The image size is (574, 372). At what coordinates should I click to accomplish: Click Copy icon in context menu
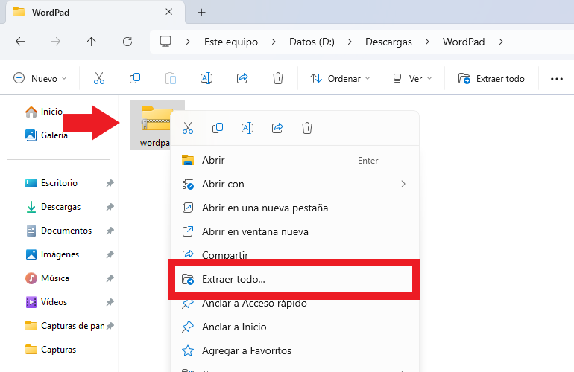point(218,128)
